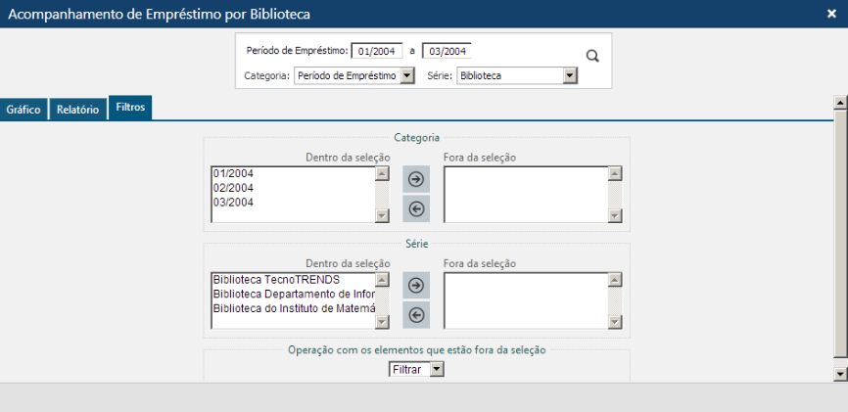Click main panel scrollbar down arrow
Screen dimensions: 848x412
[x=839, y=374]
